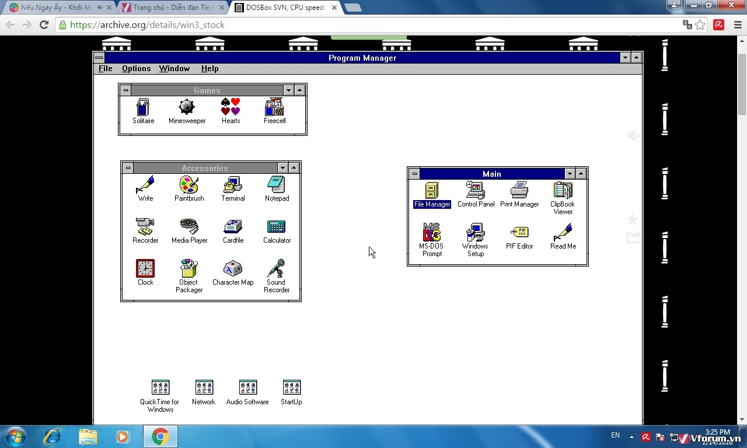Open the Windows Start button
Viewport: 747px width, 448px height.
pos(15,436)
